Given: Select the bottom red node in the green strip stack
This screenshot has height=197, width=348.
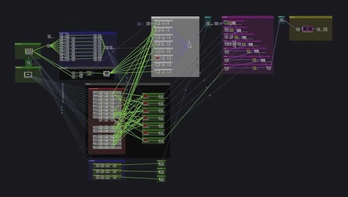Looking at the screenshot, I should pyautogui.click(x=145, y=140).
